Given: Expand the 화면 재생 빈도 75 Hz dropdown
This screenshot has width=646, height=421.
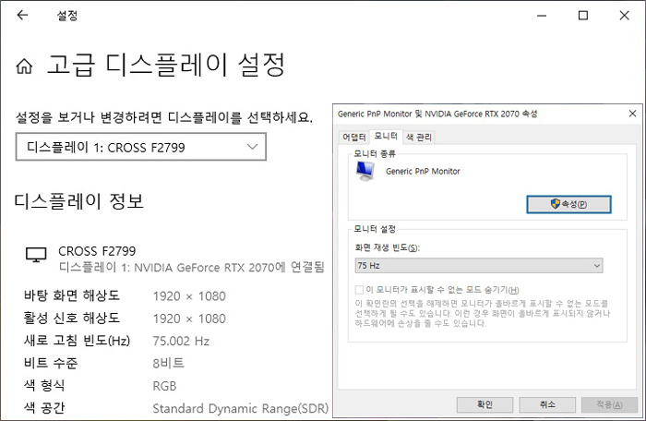Looking at the screenshot, I should 478,266.
